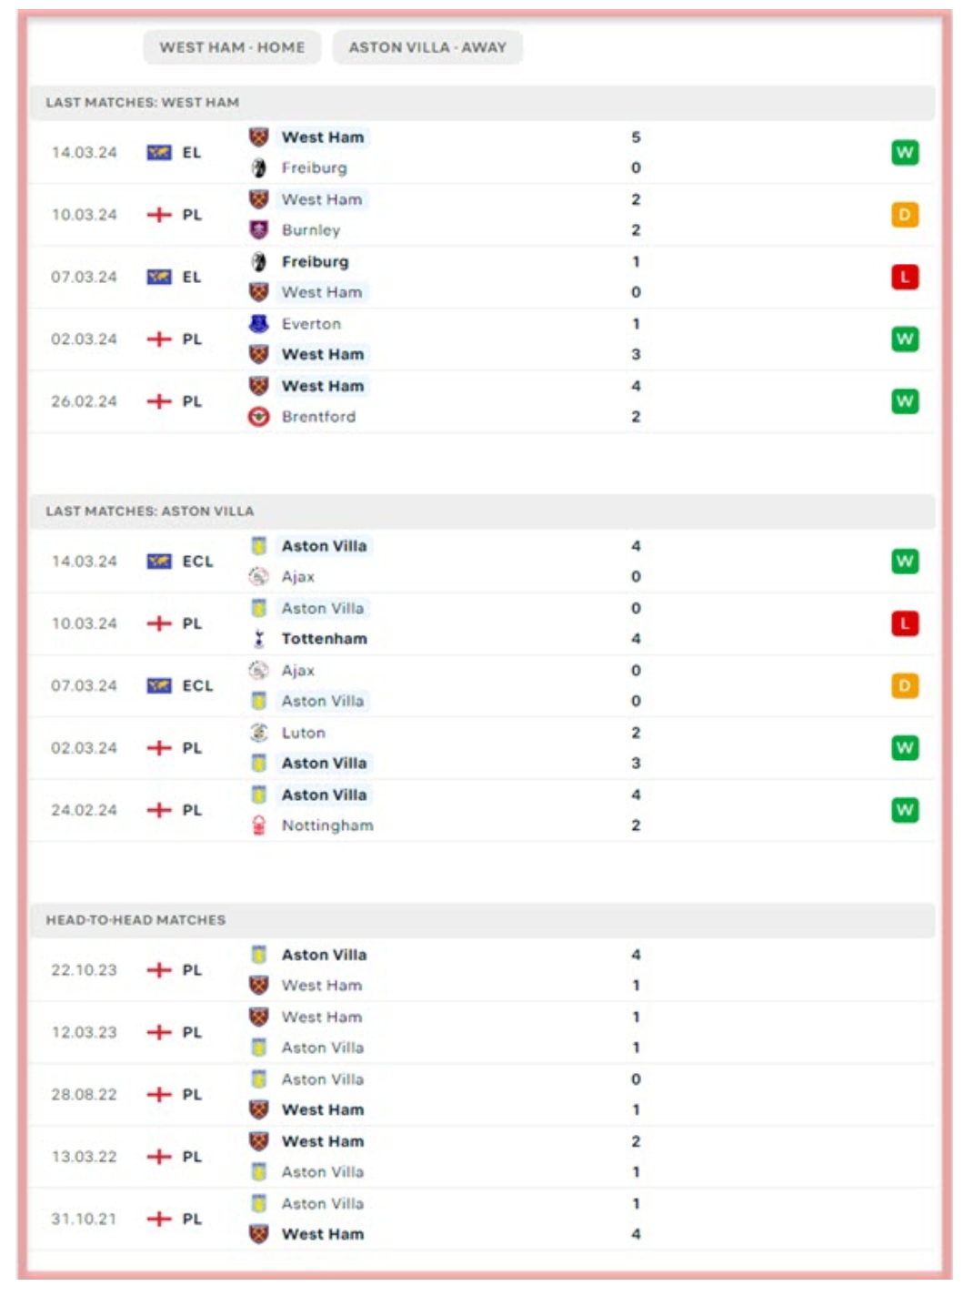Open the Nottingham team link
This screenshot has height=1296, width=974.
pyautogui.click(x=327, y=825)
